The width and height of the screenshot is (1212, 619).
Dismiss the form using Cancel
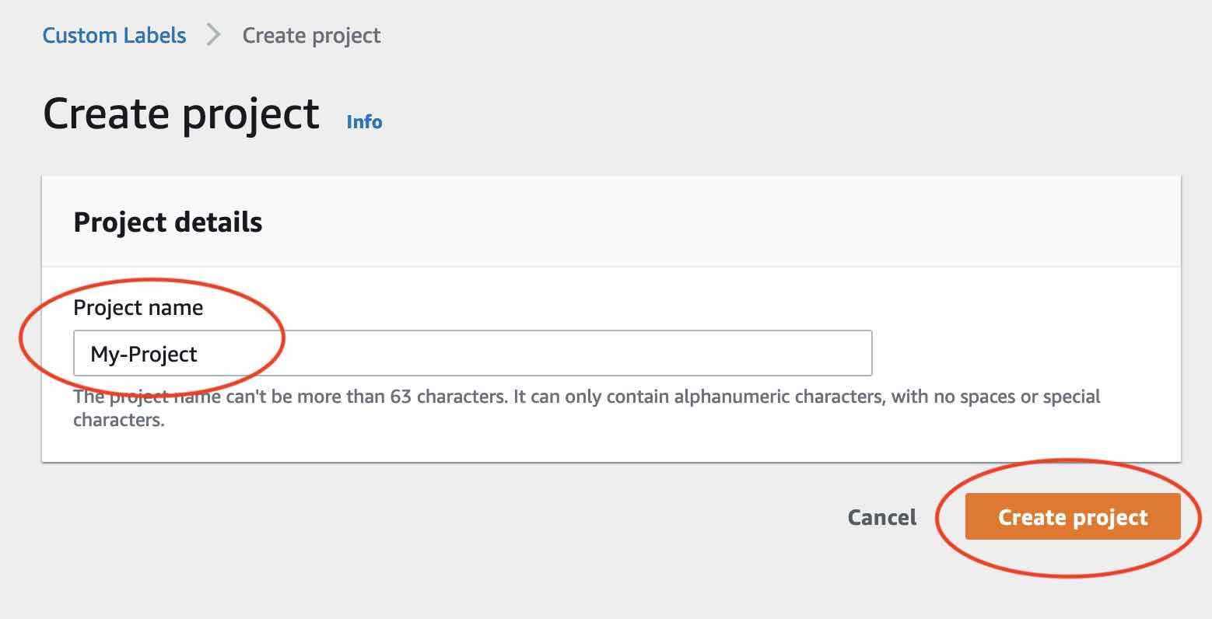881,516
